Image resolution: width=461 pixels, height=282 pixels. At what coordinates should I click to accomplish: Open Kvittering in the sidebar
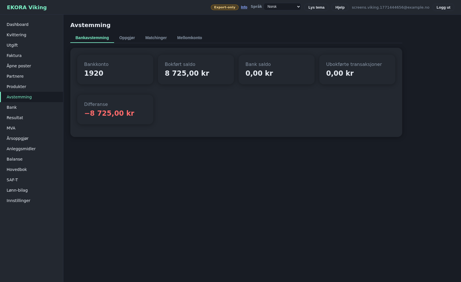[x=16, y=35]
